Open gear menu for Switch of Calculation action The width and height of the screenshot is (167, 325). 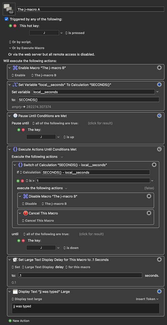tap(154, 165)
